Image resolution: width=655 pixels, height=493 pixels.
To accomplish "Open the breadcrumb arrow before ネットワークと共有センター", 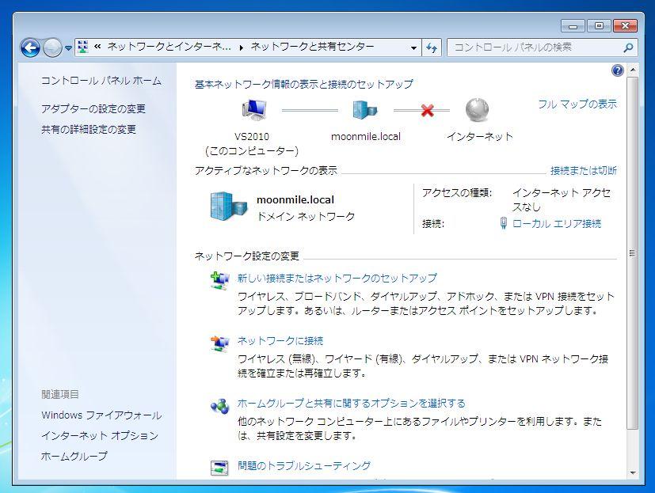I will coord(242,47).
